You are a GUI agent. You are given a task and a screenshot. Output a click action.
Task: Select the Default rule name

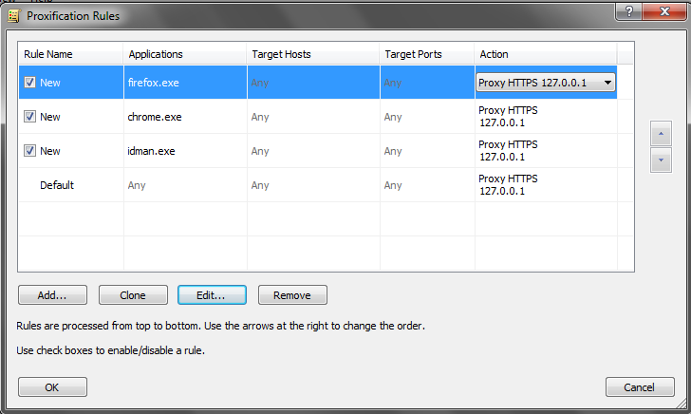point(57,185)
